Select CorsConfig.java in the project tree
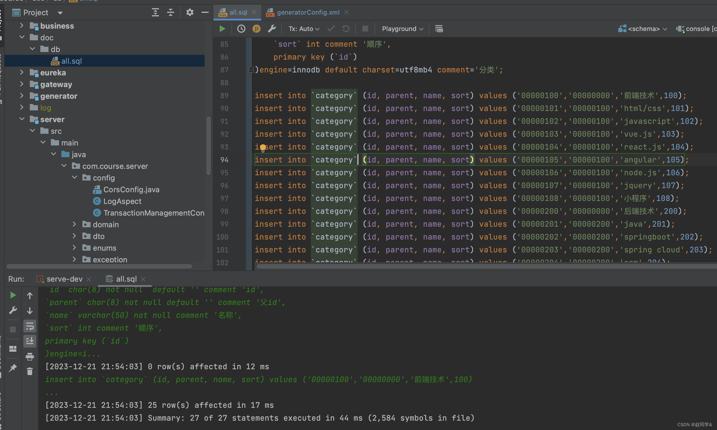The height and width of the screenshot is (430, 717). [x=131, y=190]
